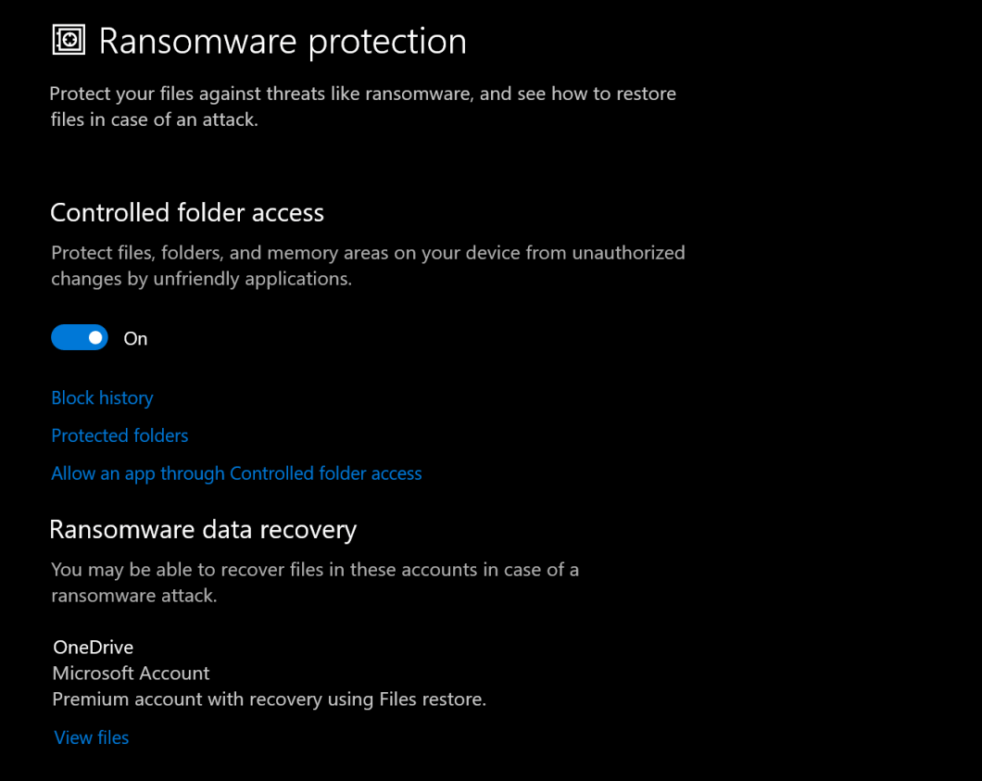
Task: Allow an app through Controlled folder access
Action: click(x=236, y=473)
